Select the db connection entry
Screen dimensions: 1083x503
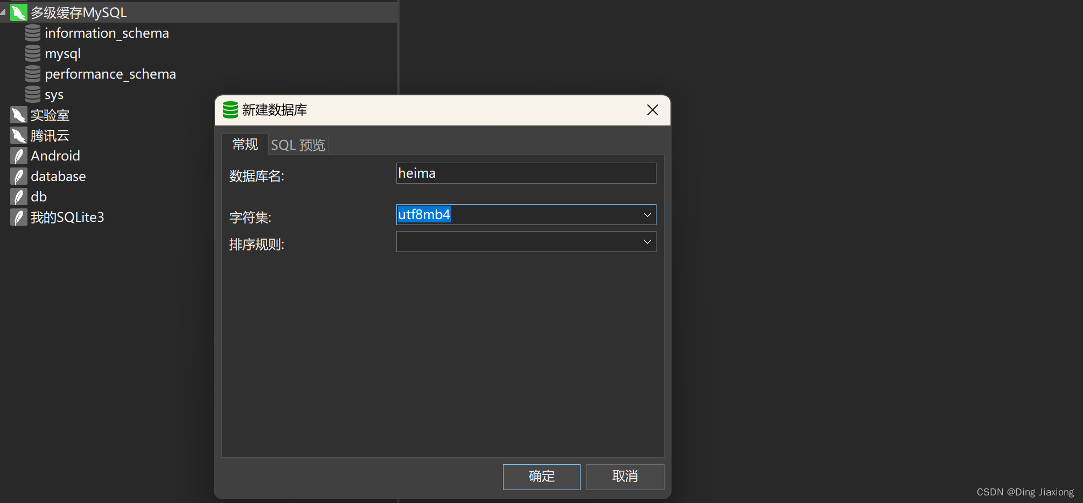pyautogui.click(x=39, y=197)
